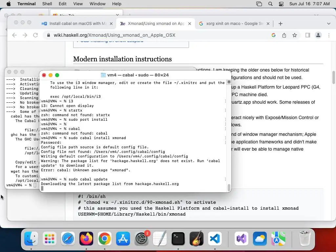Image resolution: width=336 pixels, height=252 pixels.
Task: Open TextEdit from the Dock
Action: (x=160, y=239)
